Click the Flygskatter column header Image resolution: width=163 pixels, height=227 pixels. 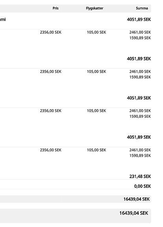point(95,8)
